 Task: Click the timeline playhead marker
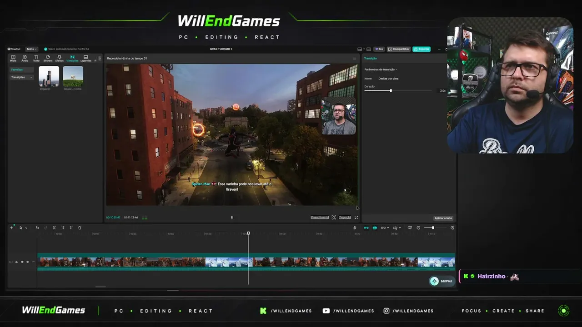click(248, 233)
